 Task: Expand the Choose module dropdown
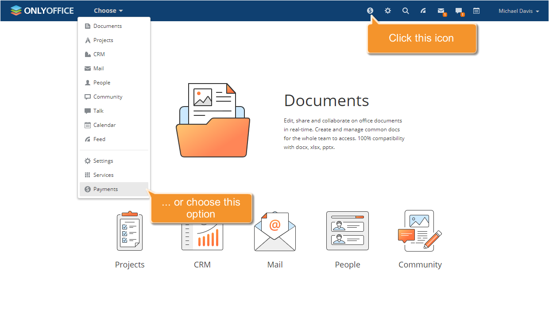[x=108, y=11]
